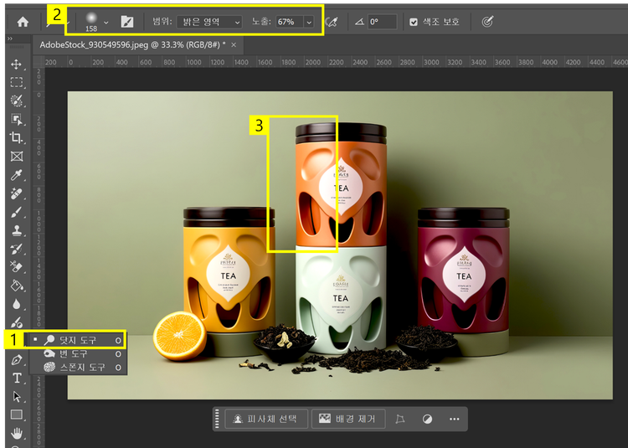628x448 pixels.
Task: Click the brush angle 0° input field
Action: pyautogui.click(x=381, y=22)
